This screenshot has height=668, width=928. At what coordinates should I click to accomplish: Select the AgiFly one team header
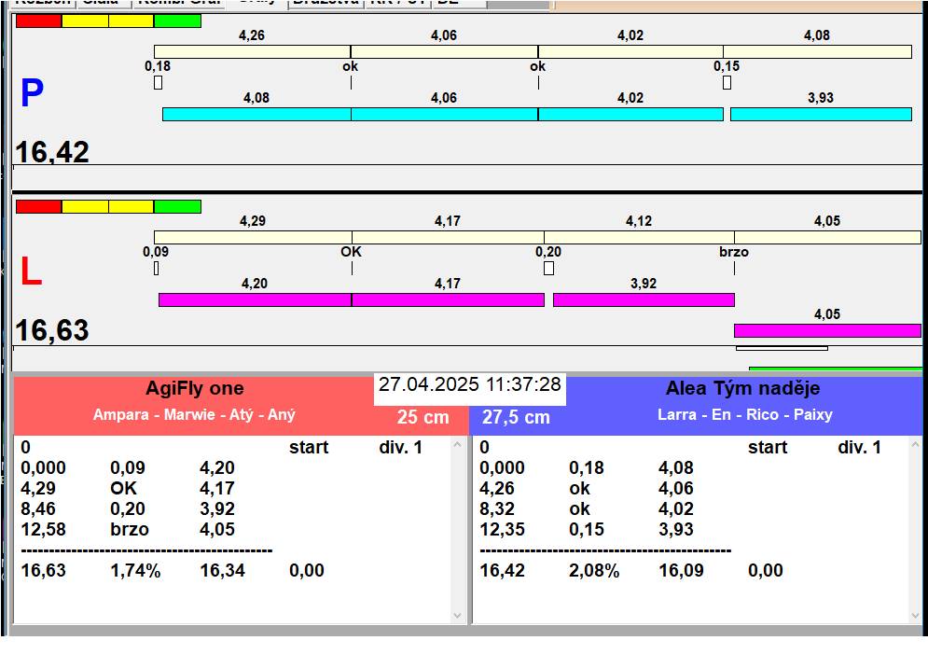point(194,389)
